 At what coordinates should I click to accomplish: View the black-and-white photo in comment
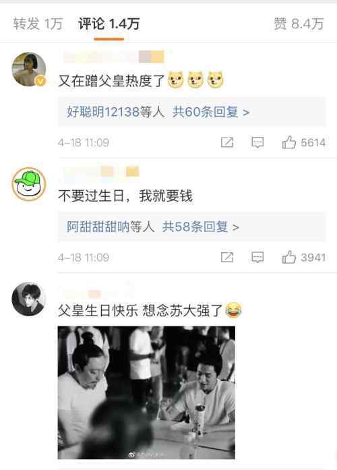pos(146,392)
